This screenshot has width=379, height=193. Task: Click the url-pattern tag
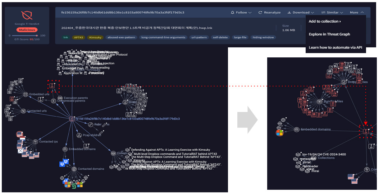pyautogui.click(x=199, y=37)
